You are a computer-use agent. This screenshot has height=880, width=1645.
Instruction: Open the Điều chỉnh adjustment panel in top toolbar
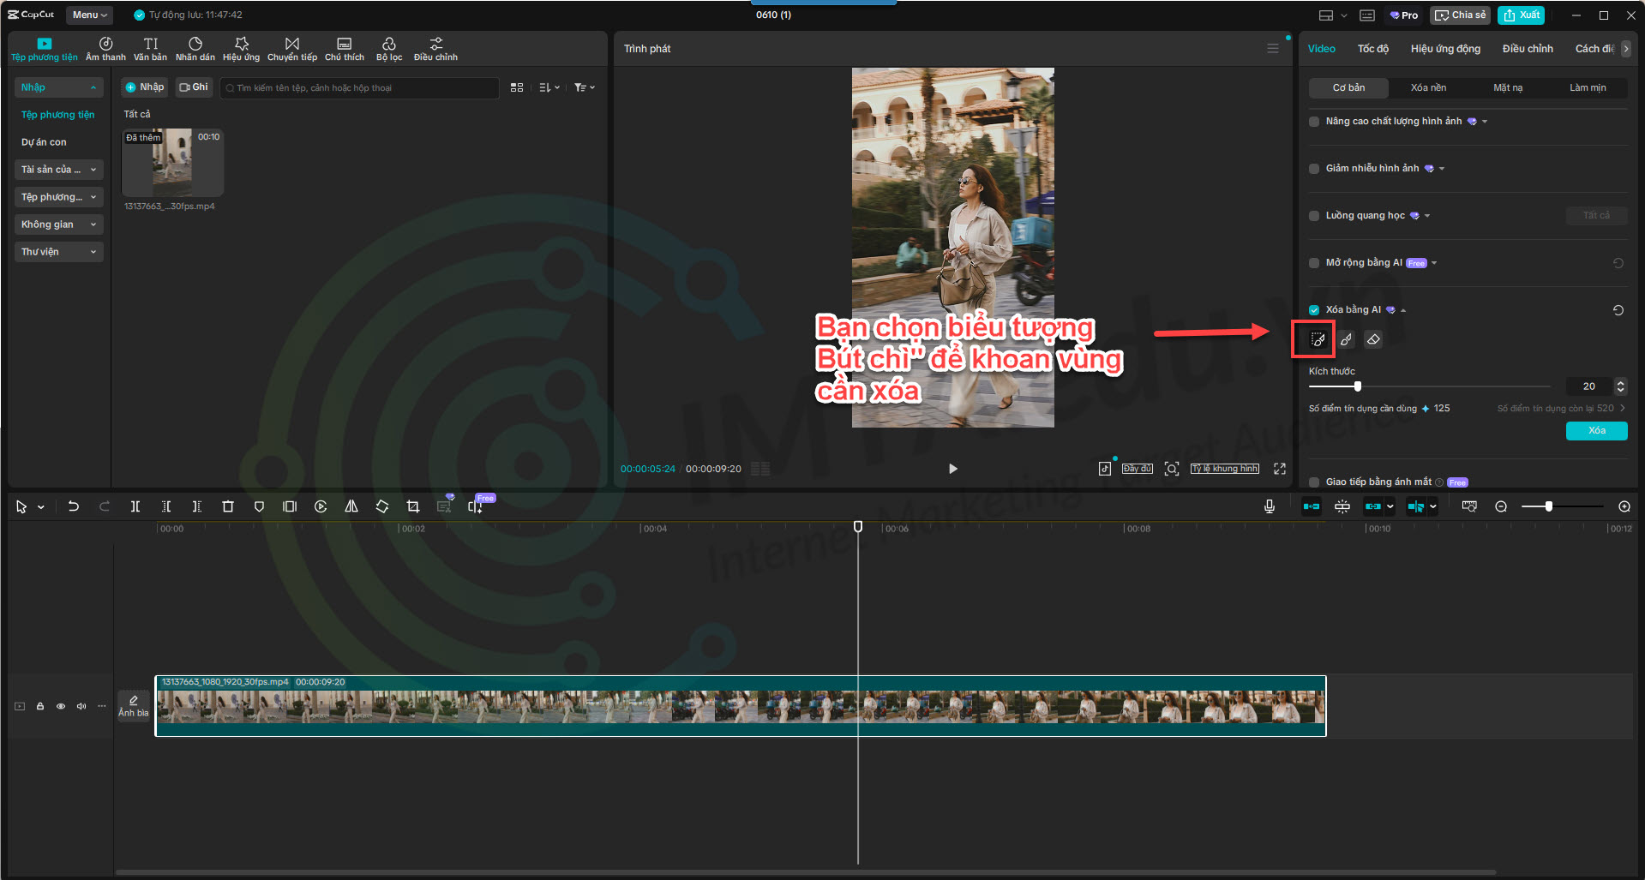(x=435, y=49)
